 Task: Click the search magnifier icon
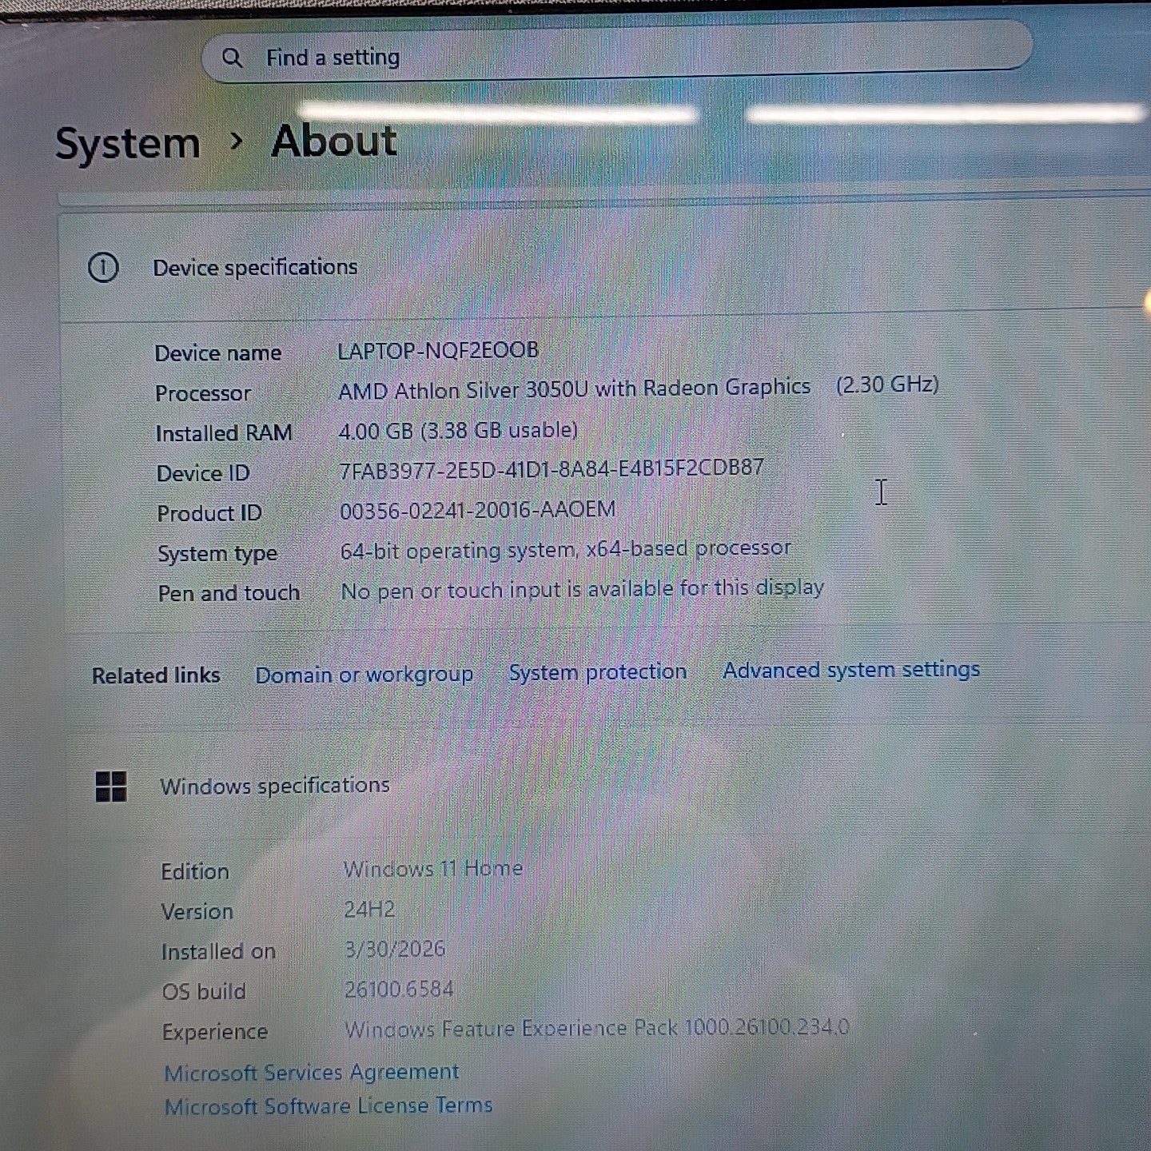pos(232,58)
